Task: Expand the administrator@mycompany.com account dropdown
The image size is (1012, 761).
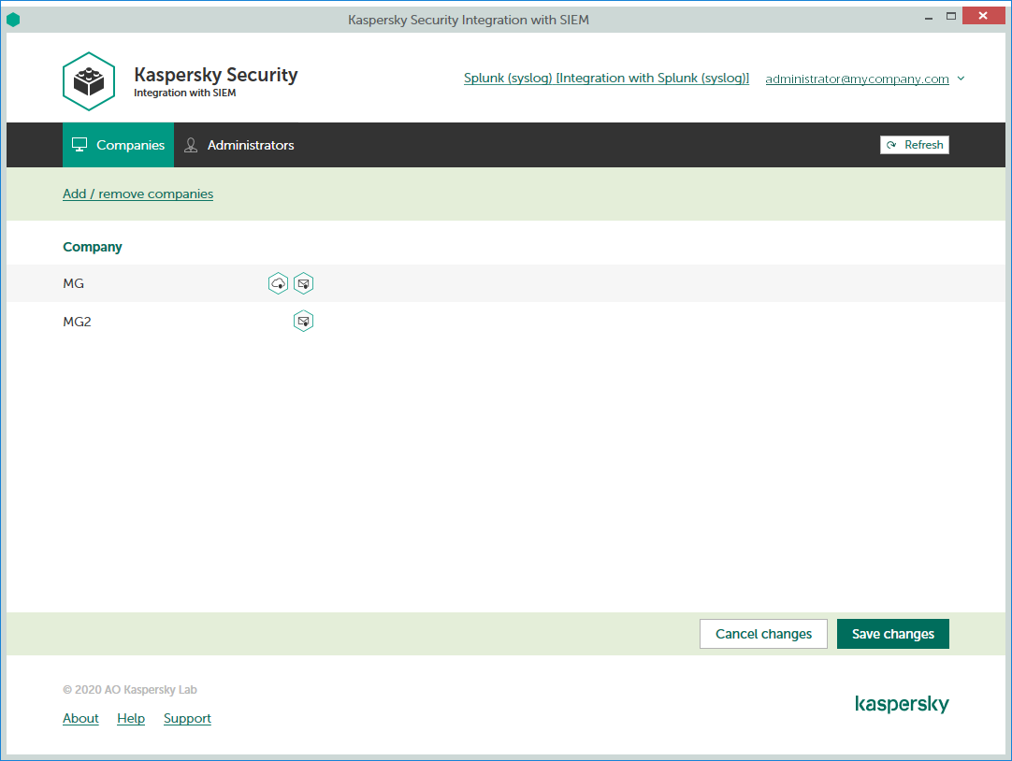Action: tap(961, 79)
